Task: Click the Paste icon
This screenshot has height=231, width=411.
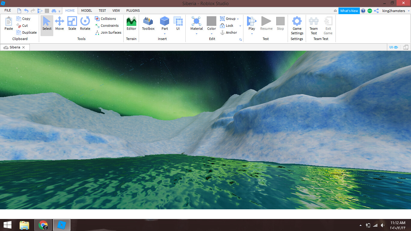Action: (9, 23)
